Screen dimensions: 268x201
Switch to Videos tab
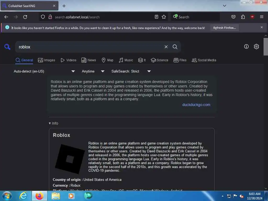68,60
